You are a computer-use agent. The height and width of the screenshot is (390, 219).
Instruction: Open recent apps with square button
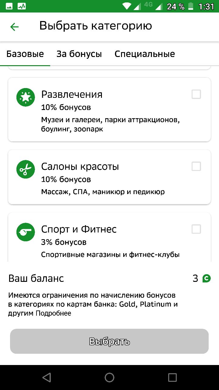(172, 378)
